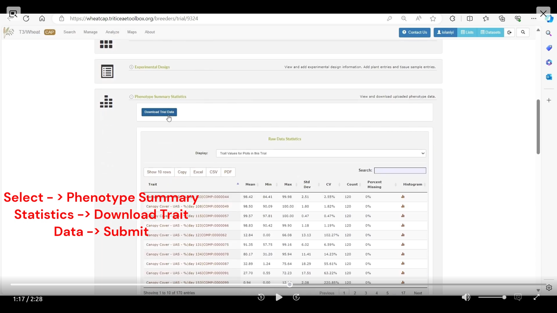Click the Download Trial Data button
The width and height of the screenshot is (557, 313).
[x=159, y=112]
